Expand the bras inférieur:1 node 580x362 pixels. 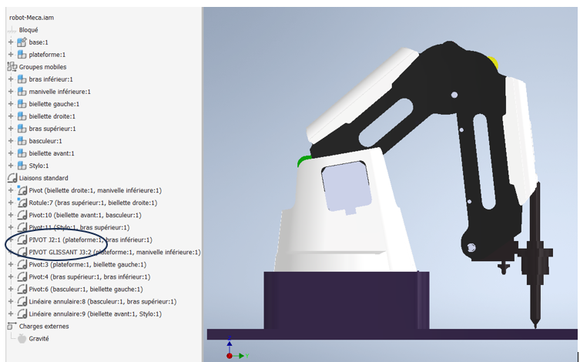click(11, 79)
